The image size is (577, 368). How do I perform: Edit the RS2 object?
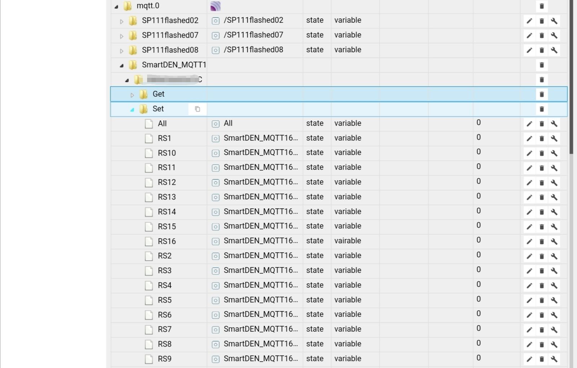coord(529,256)
